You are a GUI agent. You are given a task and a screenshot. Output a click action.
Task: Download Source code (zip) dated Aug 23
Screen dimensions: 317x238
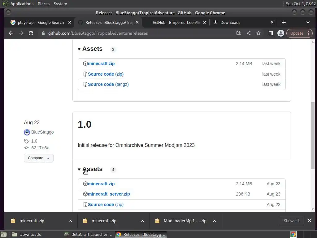point(106,205)
